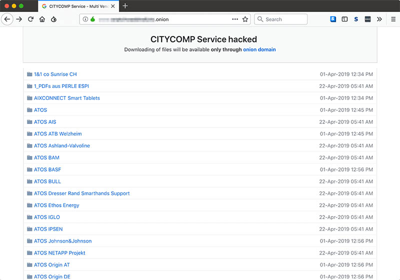
Task: Open the 1&1 co Sunrise CH folder
Action: [x=55, y=74]
